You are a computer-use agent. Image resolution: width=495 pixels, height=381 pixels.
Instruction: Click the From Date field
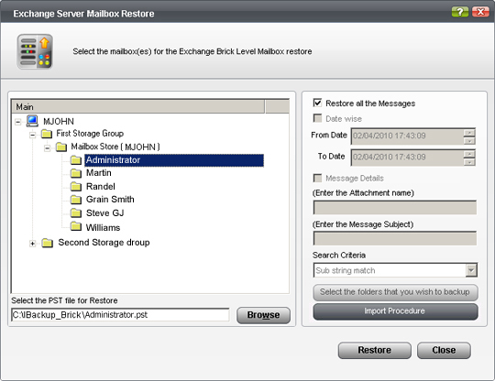[x=407, y=136]
